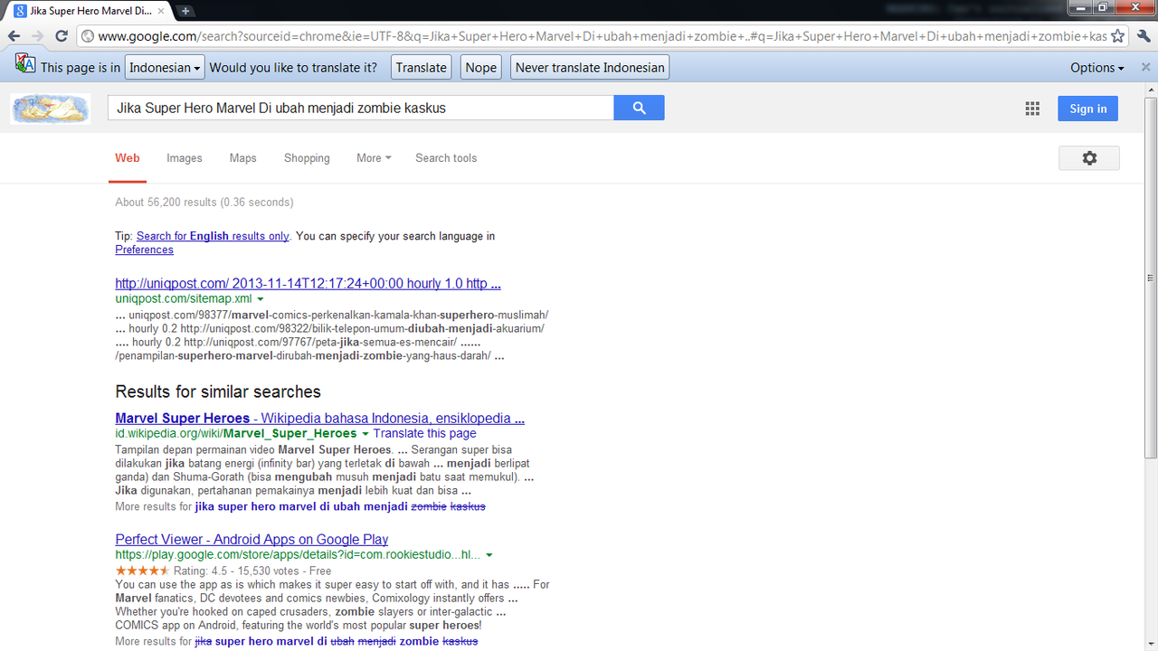
Task: Expand the arrow beside the Wikipedia result URL
Action: click(x=365, y=434)
